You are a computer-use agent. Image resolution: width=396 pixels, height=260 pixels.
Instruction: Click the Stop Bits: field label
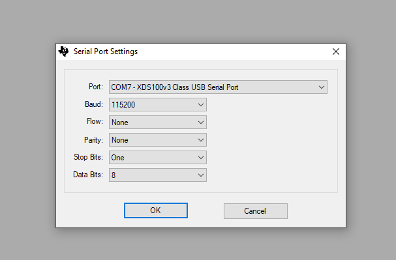tap(88, 157)
